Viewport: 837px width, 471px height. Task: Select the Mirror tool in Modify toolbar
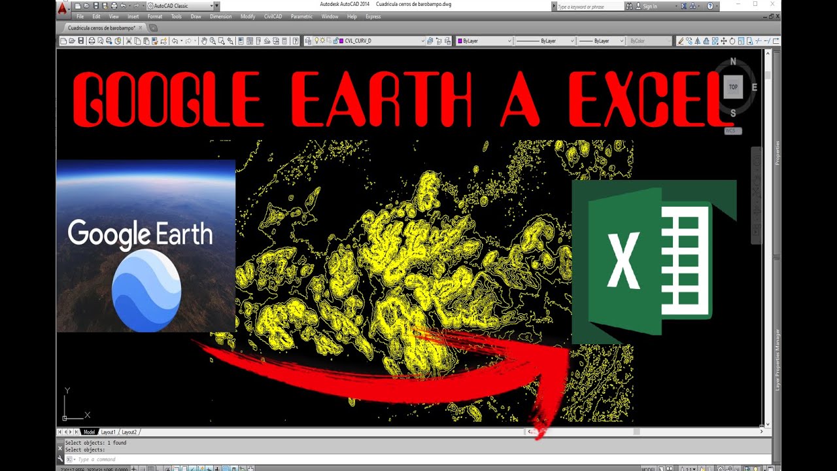tap(698, 41)
